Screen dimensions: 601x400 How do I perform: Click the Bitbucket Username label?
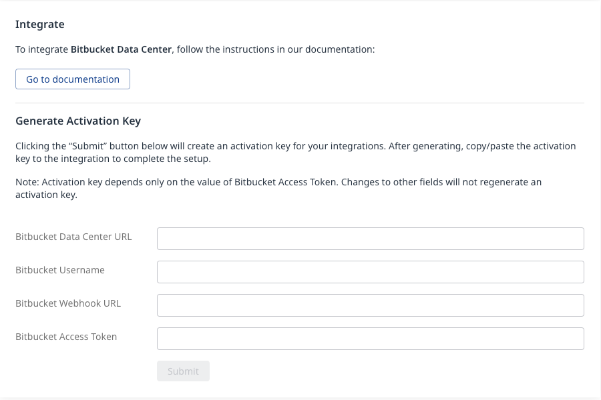(x=60, y=270)
